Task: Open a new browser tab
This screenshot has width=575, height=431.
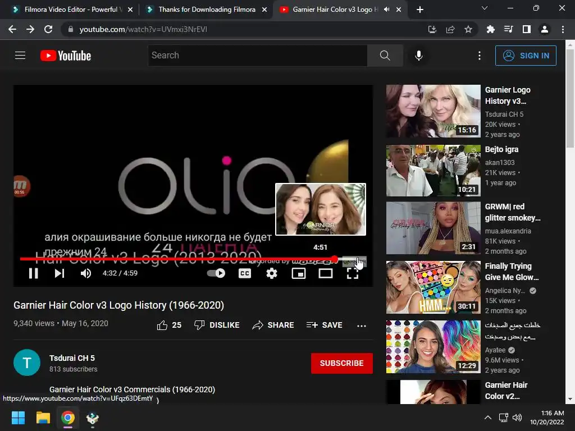Action: pos(420,10)
